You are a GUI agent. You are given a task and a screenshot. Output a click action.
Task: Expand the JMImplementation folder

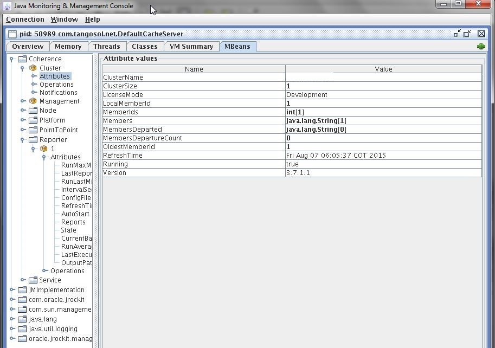click(12, 289)
